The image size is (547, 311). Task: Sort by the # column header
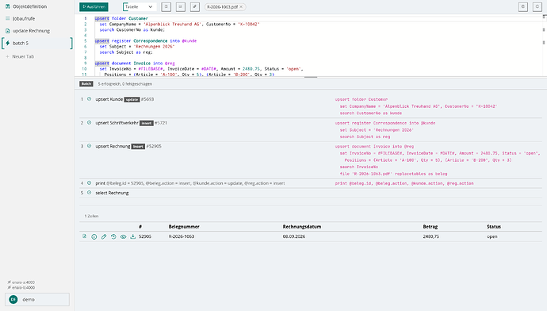coord(140,227)
